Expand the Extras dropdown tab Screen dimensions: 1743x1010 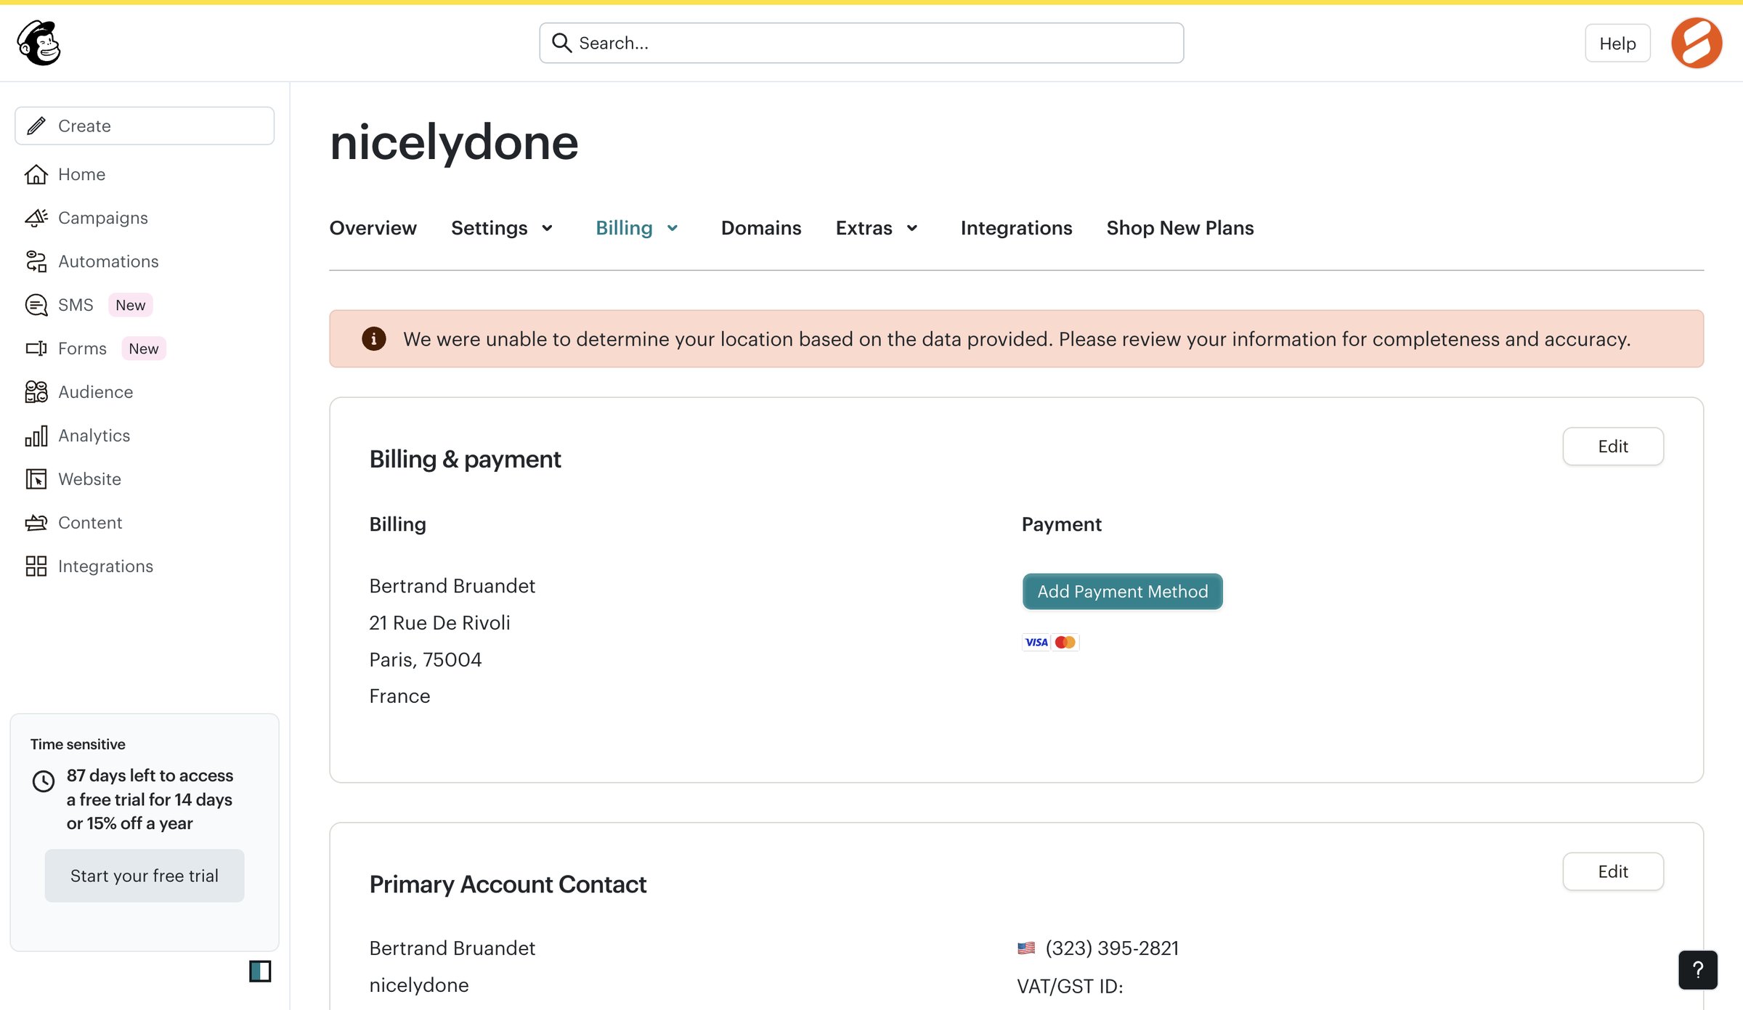877,228
